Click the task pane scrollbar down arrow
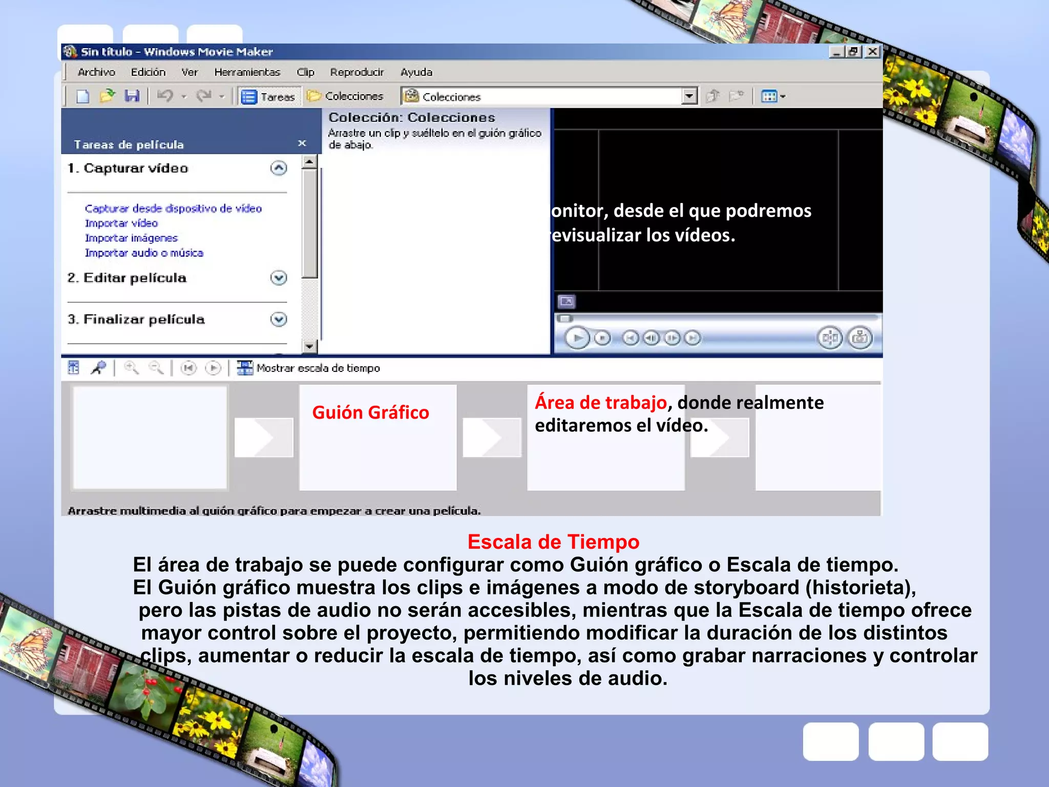 309,347
